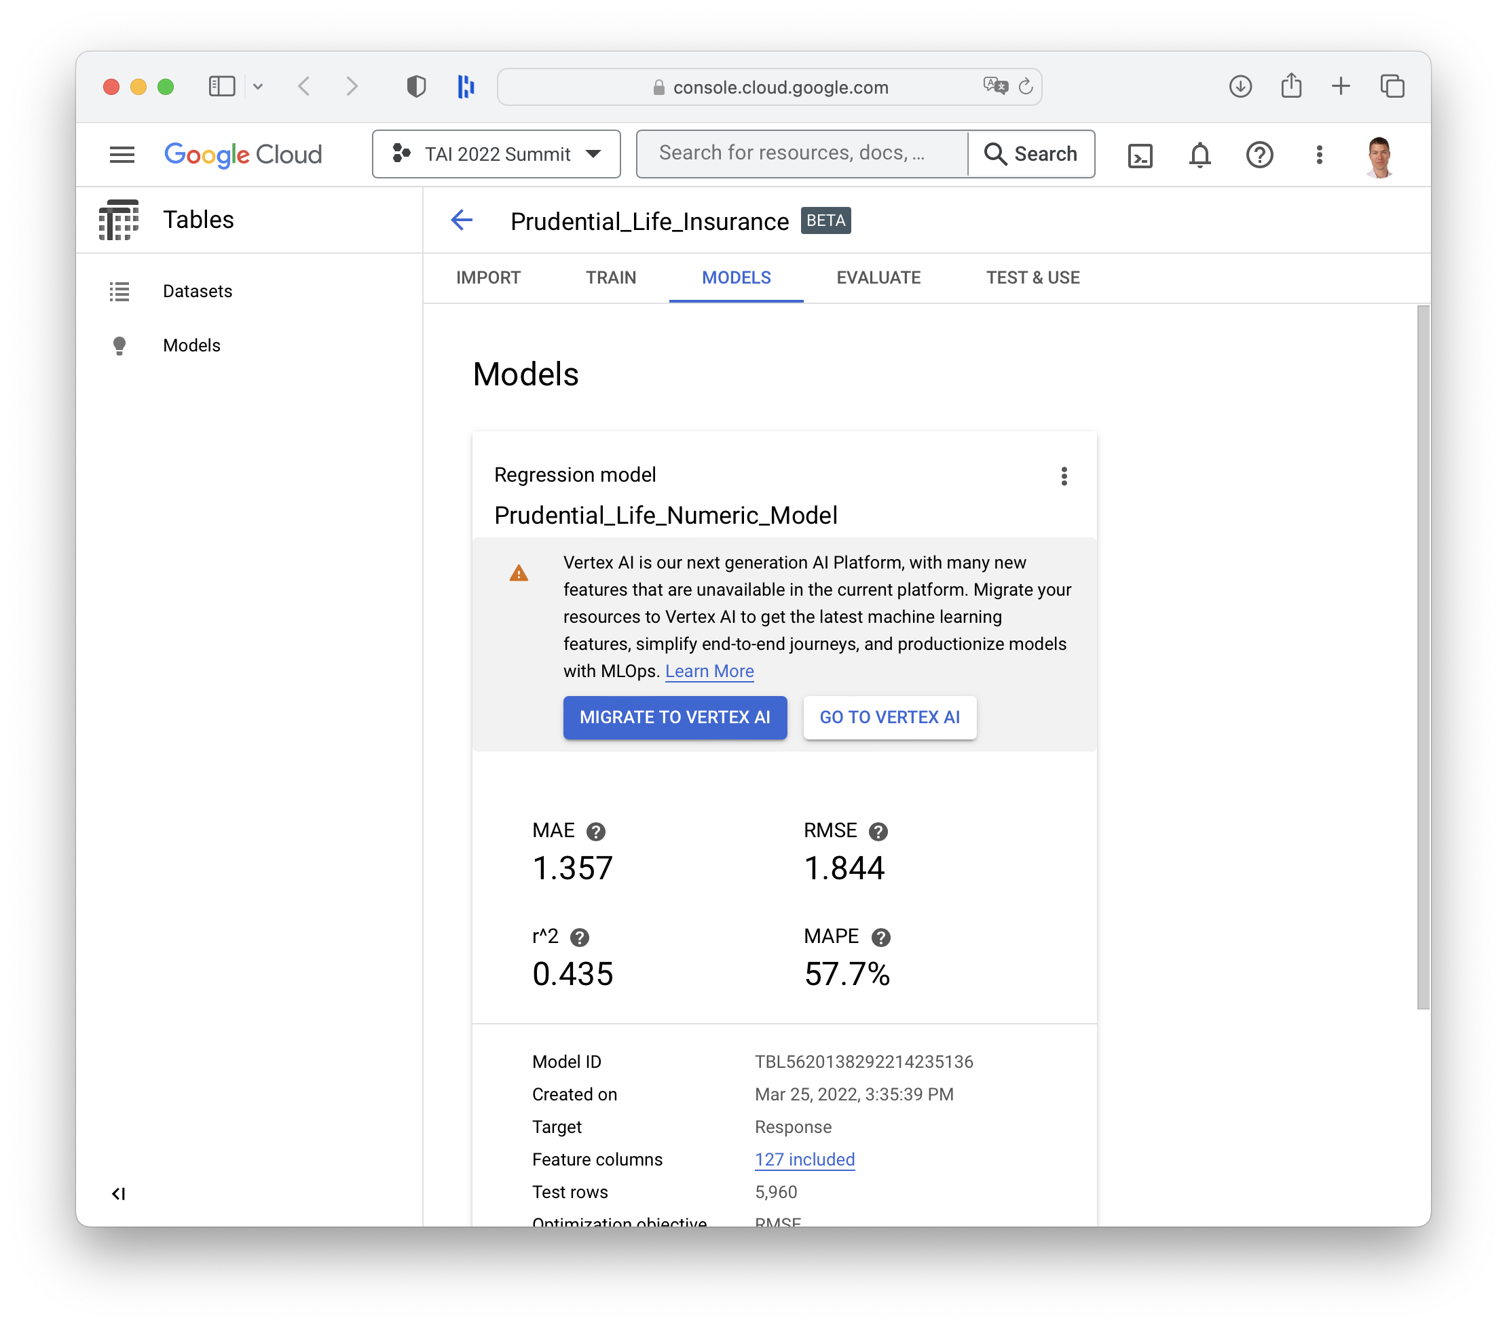Open the notifications bell

point(1199,155)
